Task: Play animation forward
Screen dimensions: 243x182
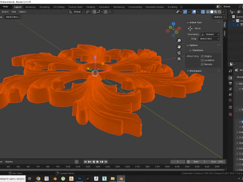Action: (x=98, y=162)
